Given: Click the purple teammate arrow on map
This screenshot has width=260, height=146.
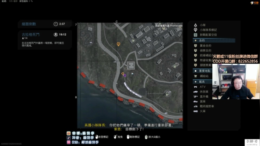Looking at the screenshot, I should (125, 76).
